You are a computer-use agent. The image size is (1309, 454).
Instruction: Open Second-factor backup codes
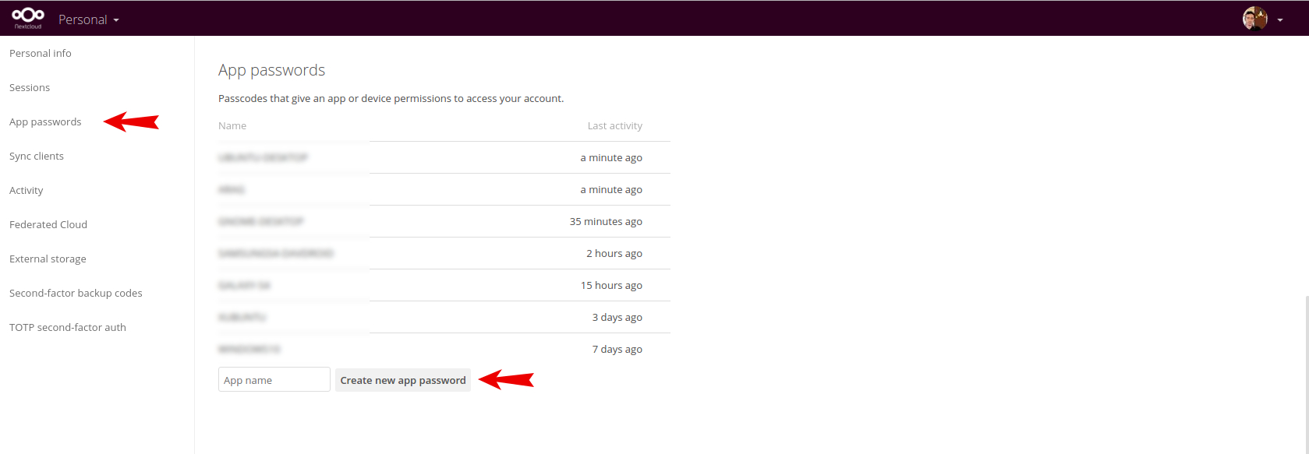pos(76,293)
